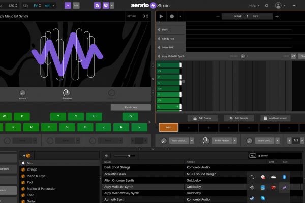Viewport: 305px width, 203px height.
Task: Mute the Deck 1 track
Action: coord(159,30)
